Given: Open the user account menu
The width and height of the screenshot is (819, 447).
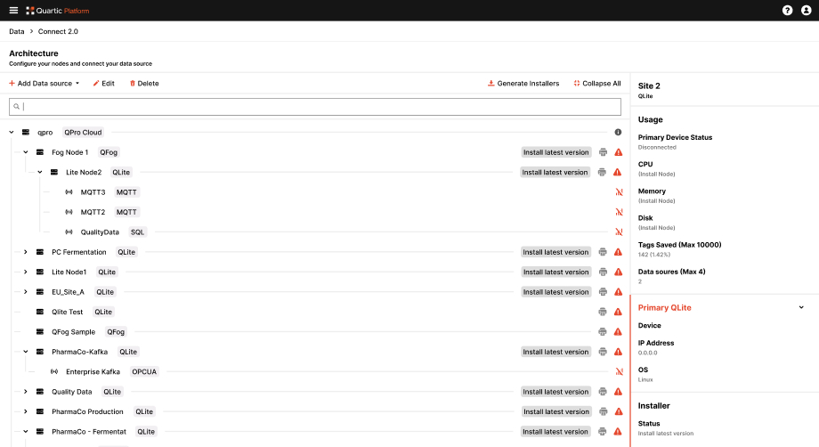Looking at the screenshot, I should tap(806, 11).
